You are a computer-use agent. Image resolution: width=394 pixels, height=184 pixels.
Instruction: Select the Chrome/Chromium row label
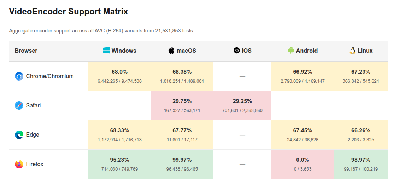(50, 76)
